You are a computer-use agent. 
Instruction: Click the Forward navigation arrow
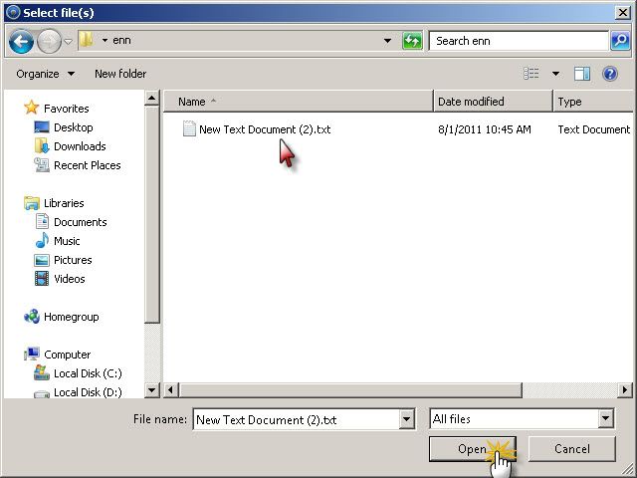click(49, 41)
